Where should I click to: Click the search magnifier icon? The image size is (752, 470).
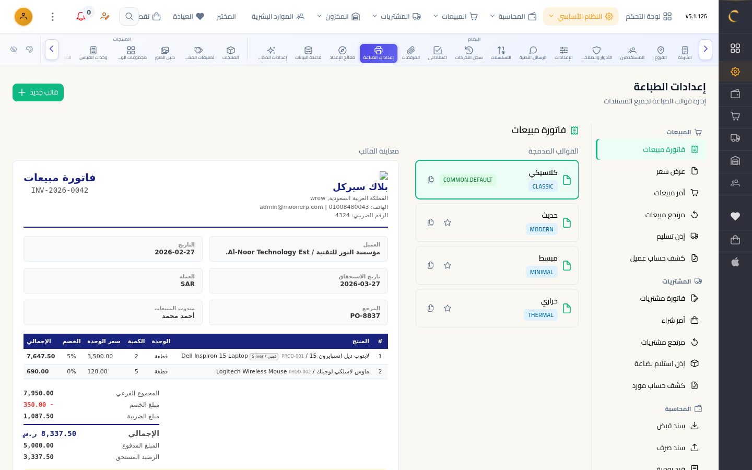[129, 17]
